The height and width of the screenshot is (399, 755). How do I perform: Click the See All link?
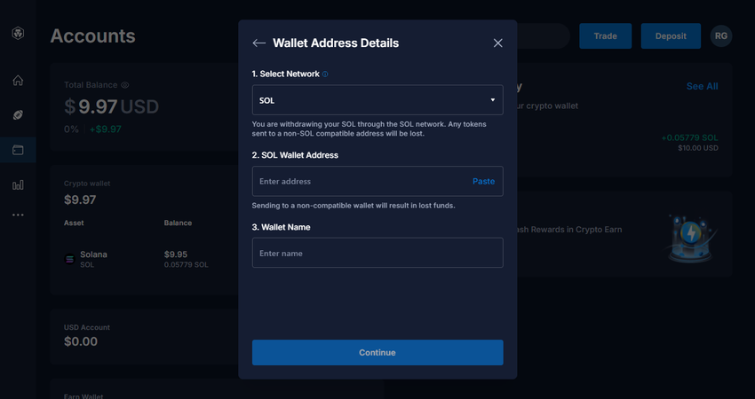pyautogui.click(x=702, y=86)
